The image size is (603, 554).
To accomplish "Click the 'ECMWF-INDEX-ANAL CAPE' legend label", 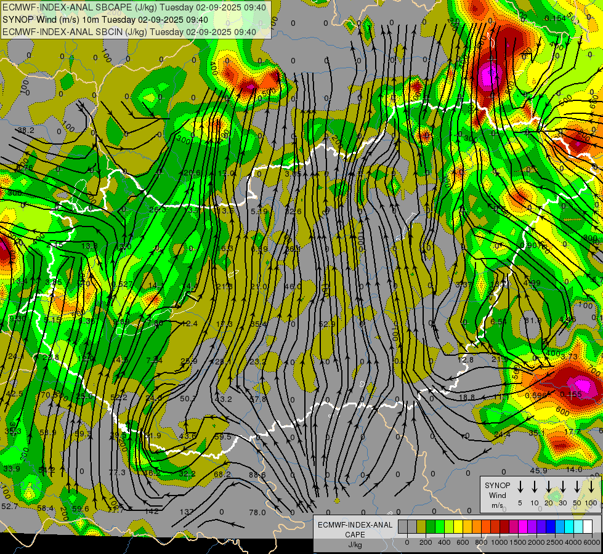I will click(x=355, y=530).
